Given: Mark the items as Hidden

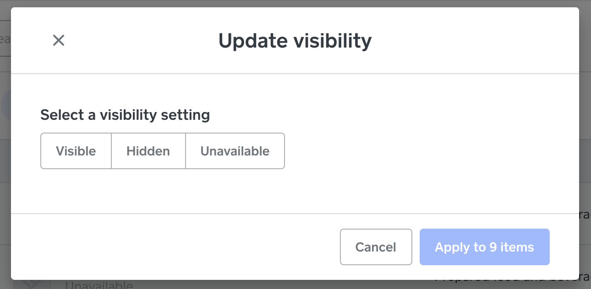Looking at the screenshot, I should pos(148,151).
